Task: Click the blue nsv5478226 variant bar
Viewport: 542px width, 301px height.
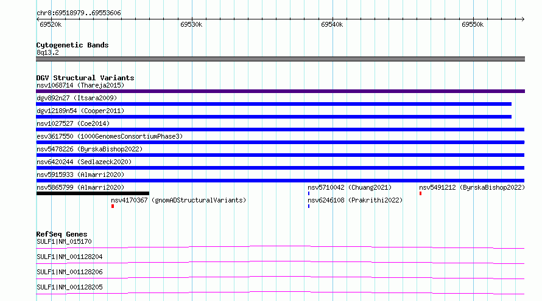Action: point(280,155)
